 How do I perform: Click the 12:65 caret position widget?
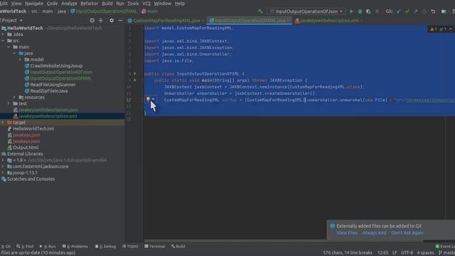(382, 252)
